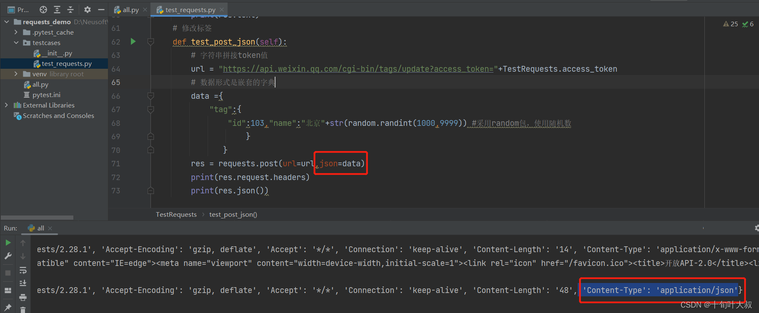Collapse the requests_demo root folder

(7, 22)
